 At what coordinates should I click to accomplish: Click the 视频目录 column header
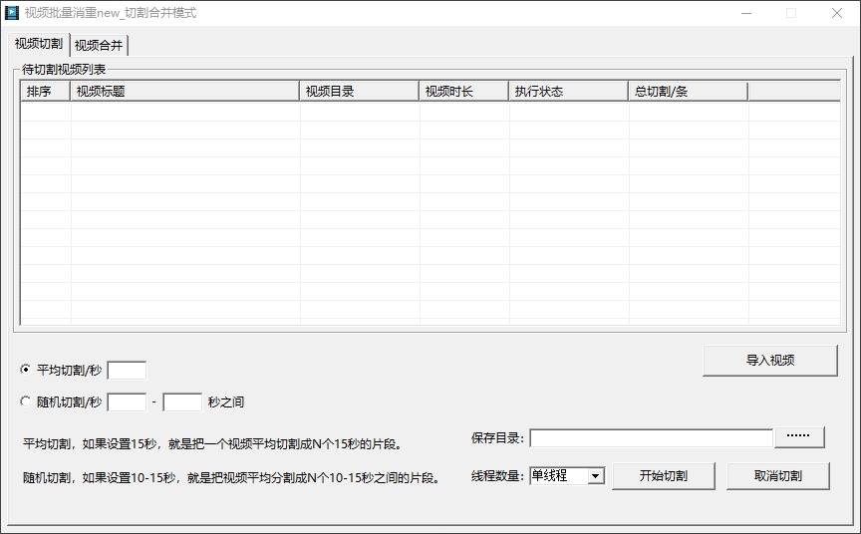359,91
